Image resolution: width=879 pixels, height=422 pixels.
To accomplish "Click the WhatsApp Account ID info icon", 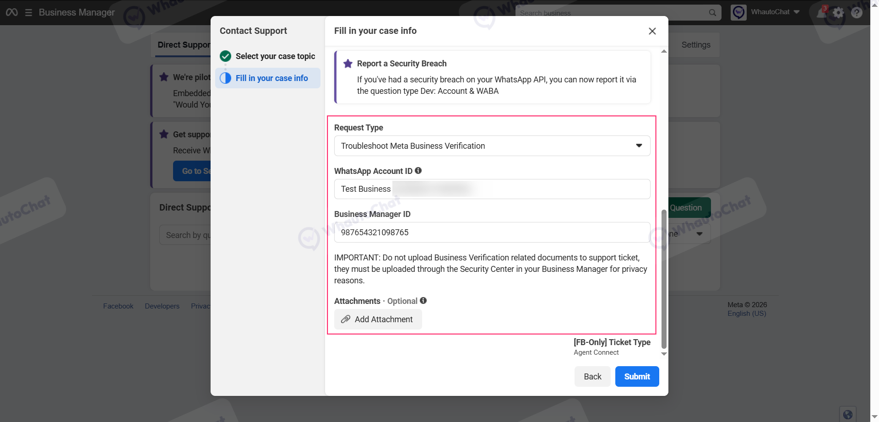I will (x=418, y=171).
